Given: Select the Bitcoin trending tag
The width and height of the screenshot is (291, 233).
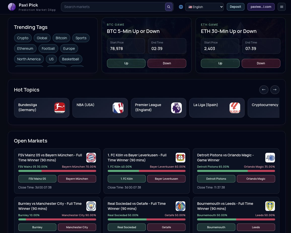Looking at the screenshot, I should tap(61, 38).
